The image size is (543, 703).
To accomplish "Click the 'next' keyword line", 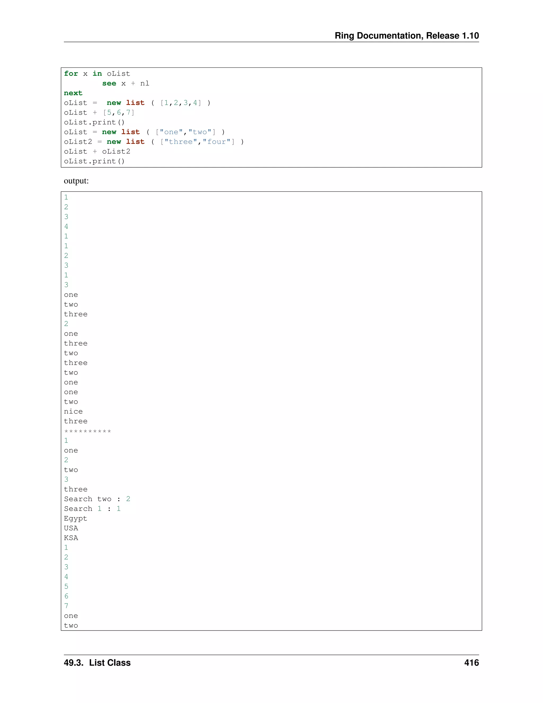I will 73,93.
